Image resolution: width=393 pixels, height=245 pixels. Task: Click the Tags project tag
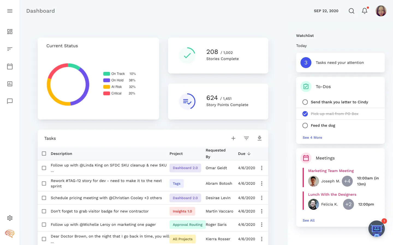coord(177,183)
